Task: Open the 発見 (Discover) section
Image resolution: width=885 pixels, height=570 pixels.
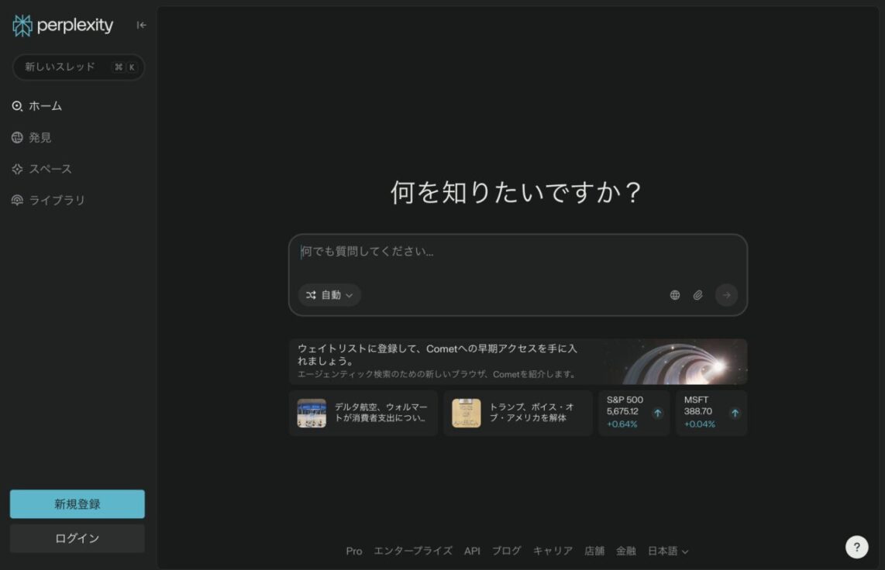Action: [x=40, y=137]
